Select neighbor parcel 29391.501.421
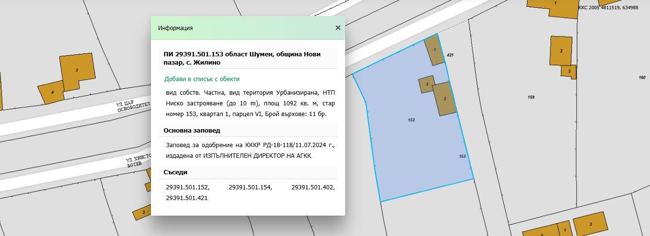Screen dimensions: 650x236 click(x=187, y=199)
